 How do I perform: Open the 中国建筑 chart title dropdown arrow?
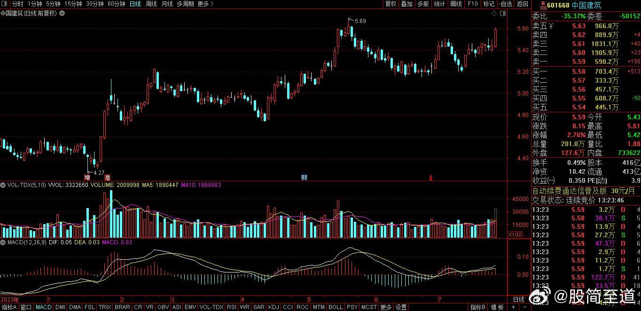click(62, 14)
